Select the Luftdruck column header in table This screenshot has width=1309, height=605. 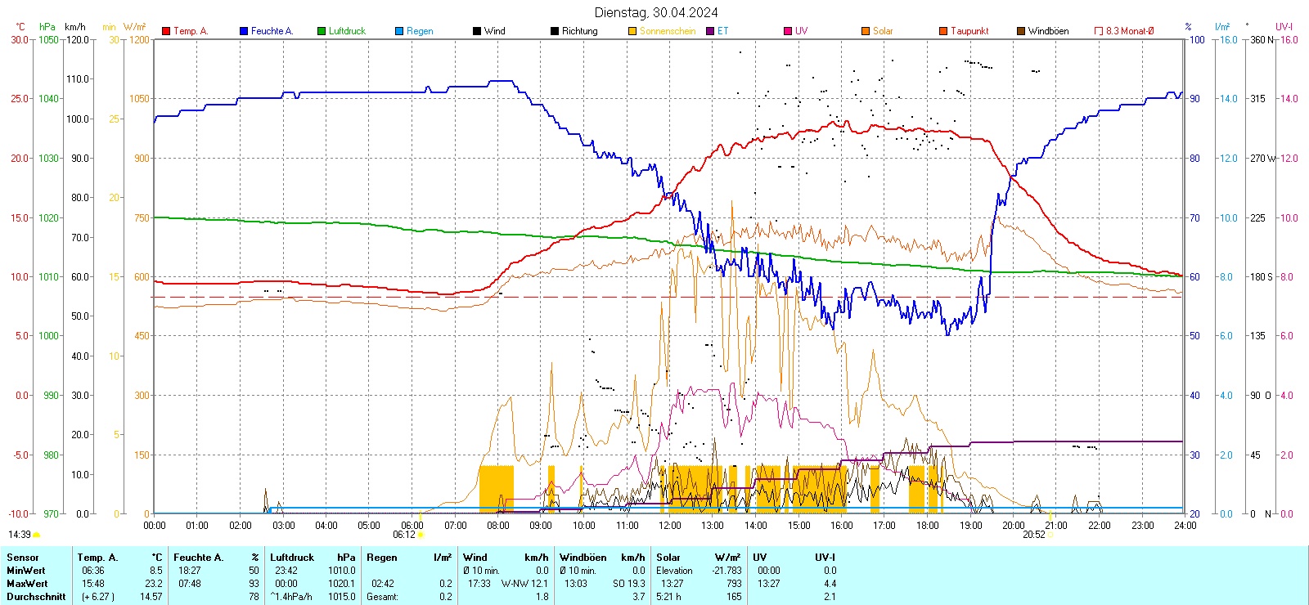(x=292, y=558)
